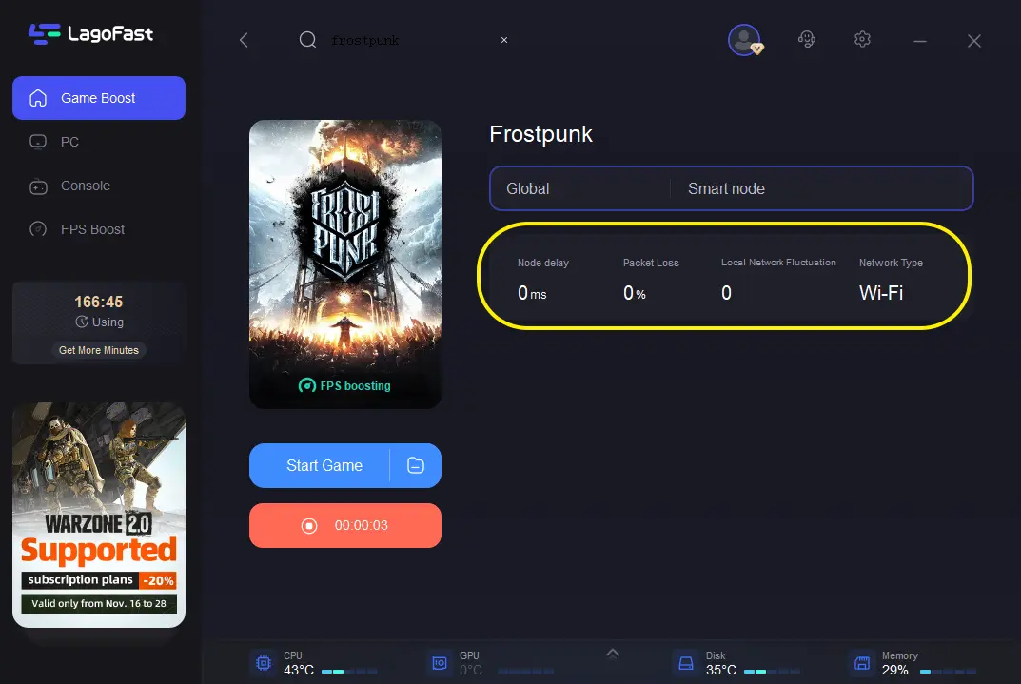The width and height of the screenshot is (1021, 684).
Task: Open customer support headset icon
Action: point(807,40)
